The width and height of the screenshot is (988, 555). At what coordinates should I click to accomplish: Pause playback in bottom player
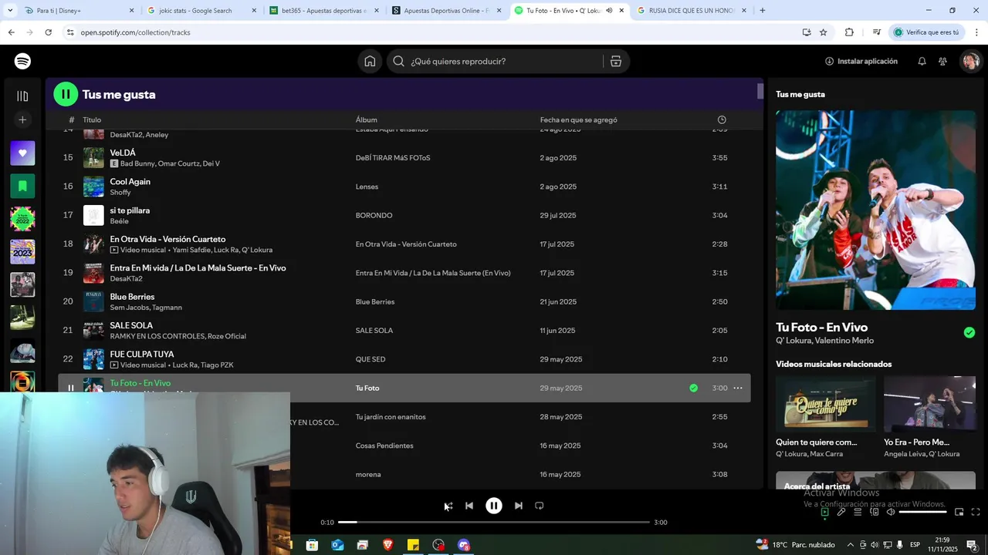494,506
